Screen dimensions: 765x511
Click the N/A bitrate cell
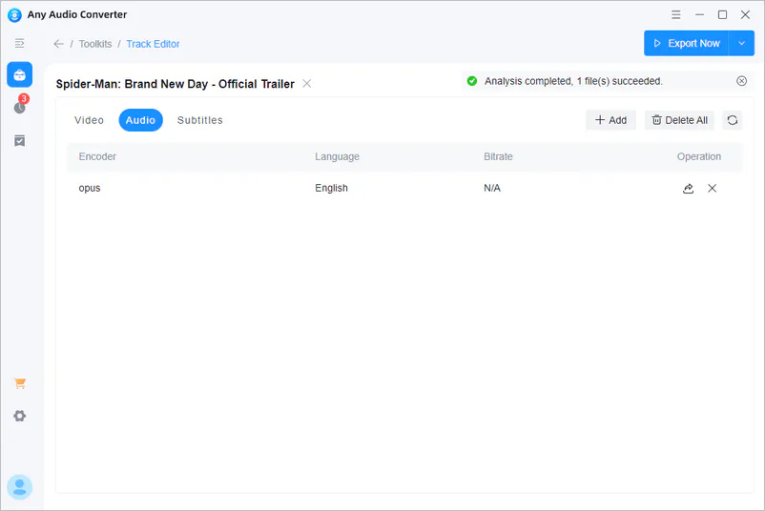click(492, 188)
